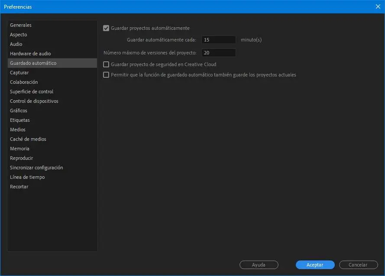Viewport: 385px width, 276px height.
Task: Check Permitir que guardado automático guarde proyectos actuales
Action: pyautogui.click(x=106, y=75)
